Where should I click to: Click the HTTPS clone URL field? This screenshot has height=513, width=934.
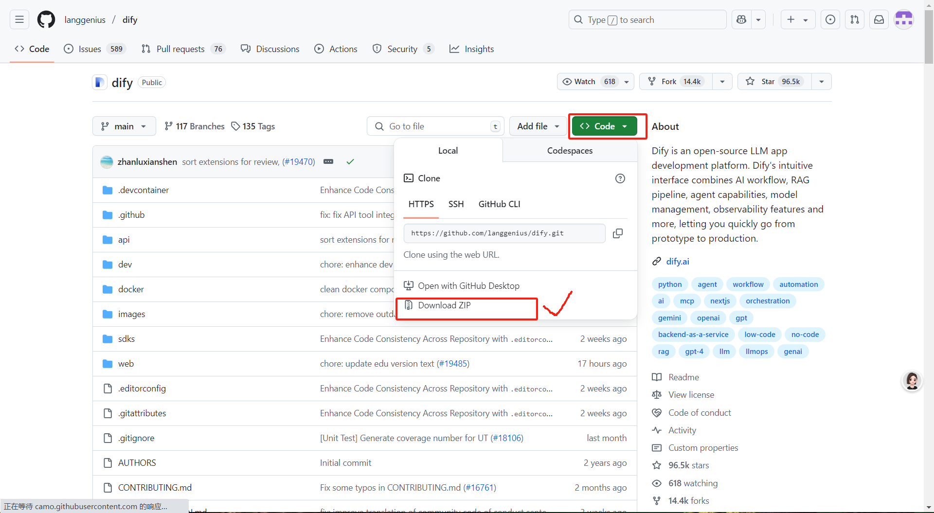pyautogui.click(x=504, y=233)
